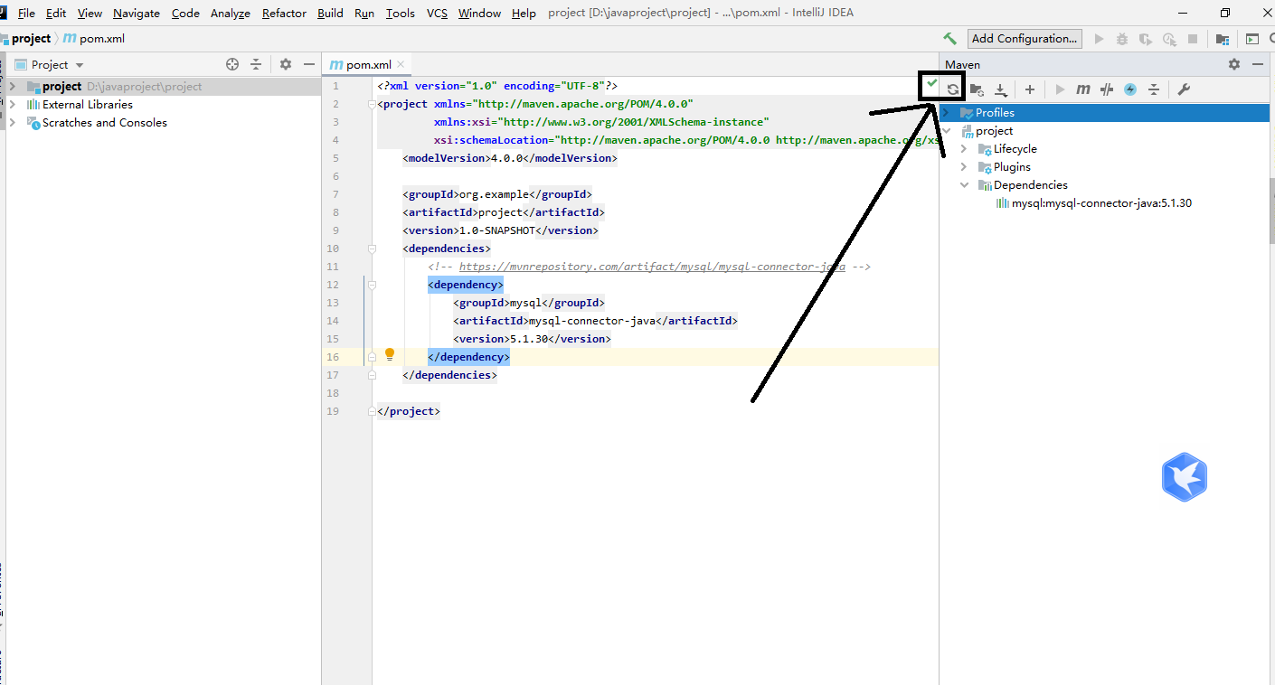Expand the Lifecycle node

point(964,149)
